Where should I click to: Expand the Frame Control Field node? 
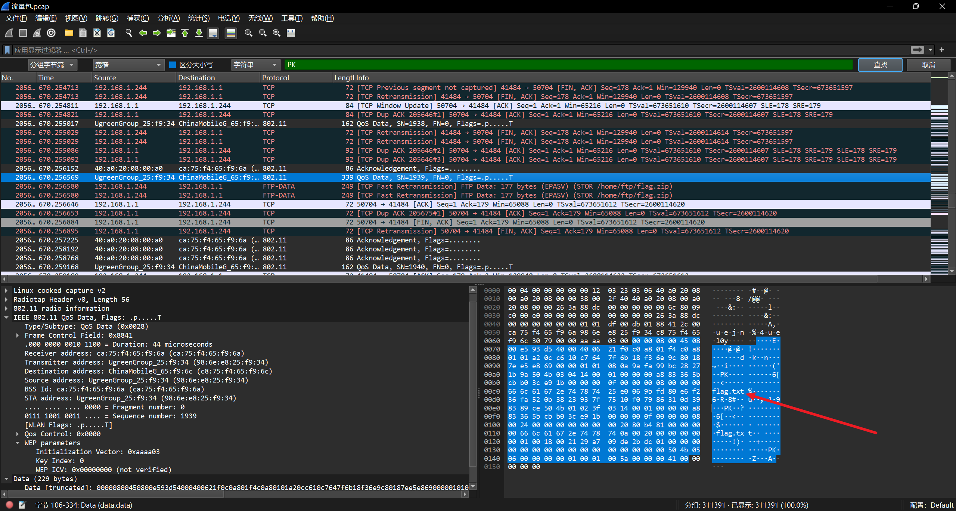[x=18, y=335]
